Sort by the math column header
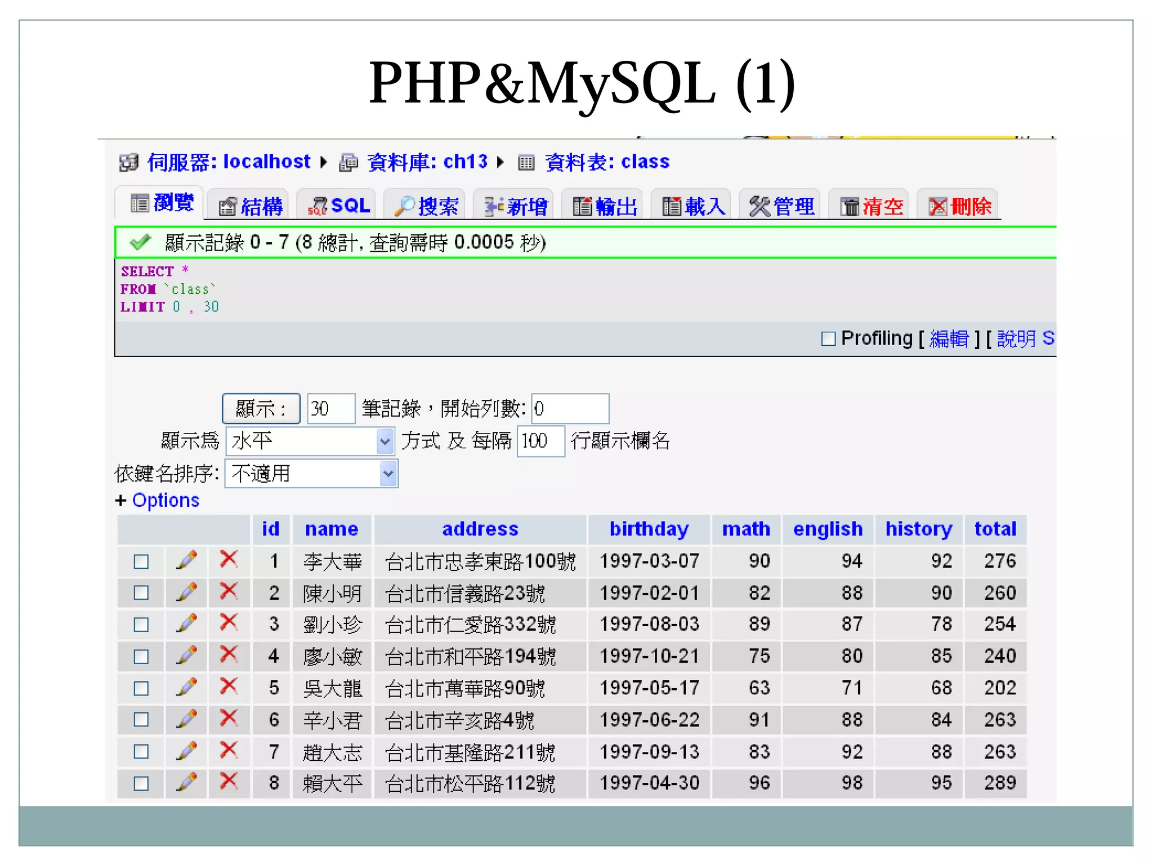This screenshot has width=1153, height=865. 746,529
